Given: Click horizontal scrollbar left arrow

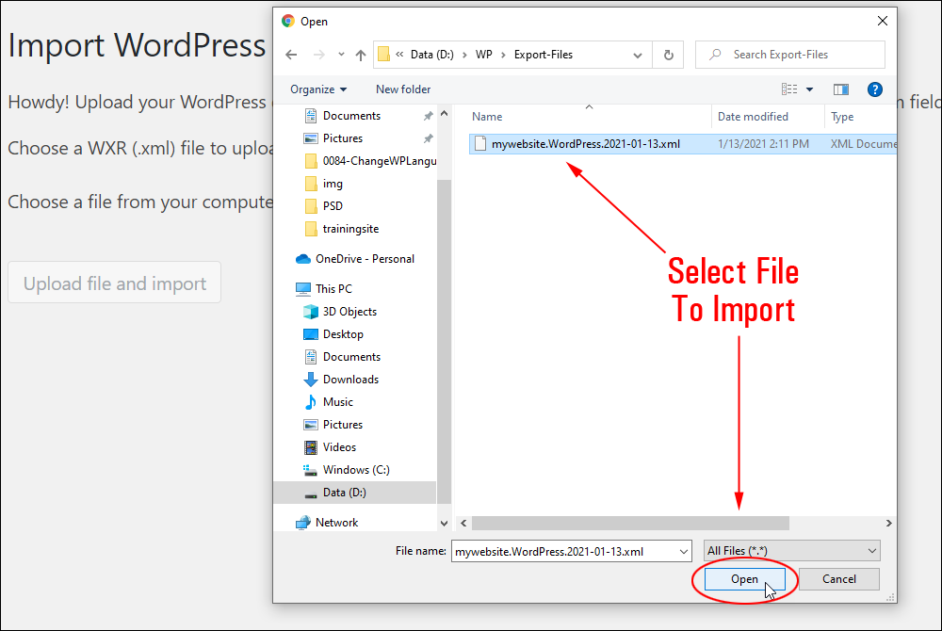Looking at the screenshot, I should [463, 524].
